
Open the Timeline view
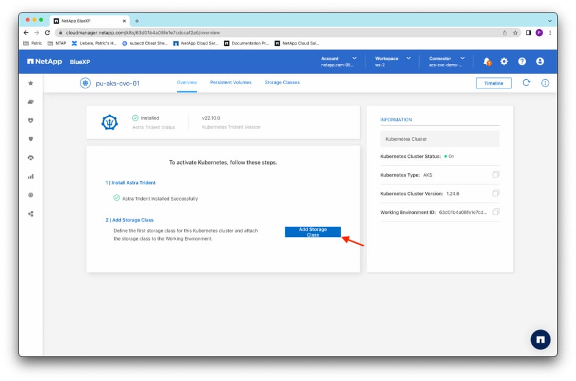(x=494, y=84)
